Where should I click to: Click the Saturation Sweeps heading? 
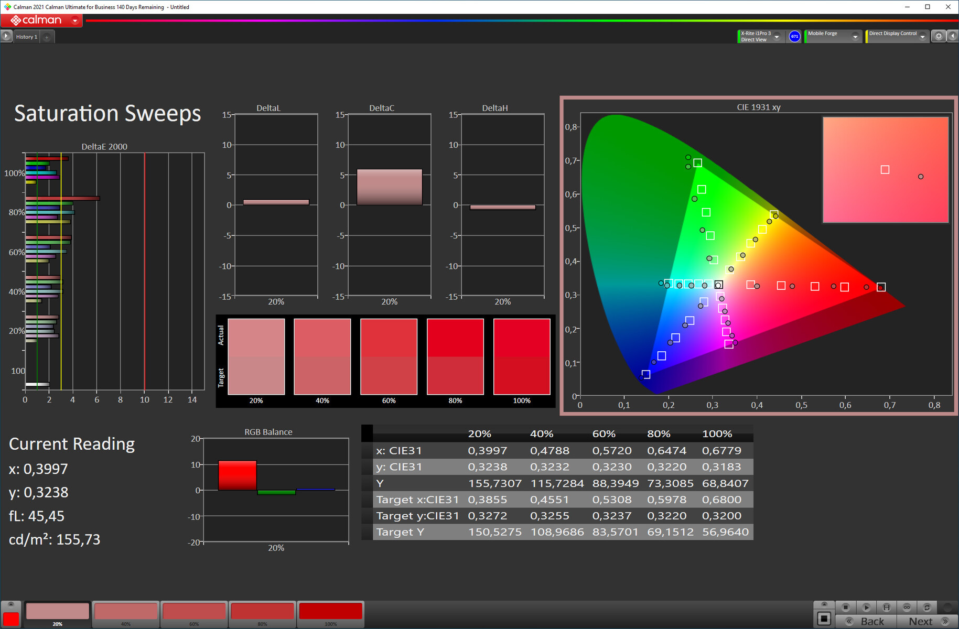click(107, 113)
